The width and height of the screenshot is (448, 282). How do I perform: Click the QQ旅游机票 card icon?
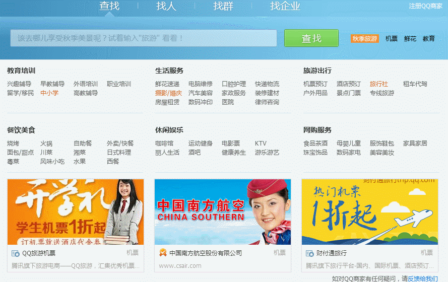point(16,253)
